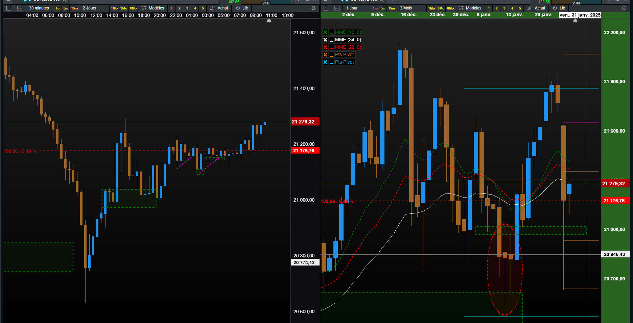
Task: Select 15m timeframe on right chart
Action: click(x=392, y=8)
